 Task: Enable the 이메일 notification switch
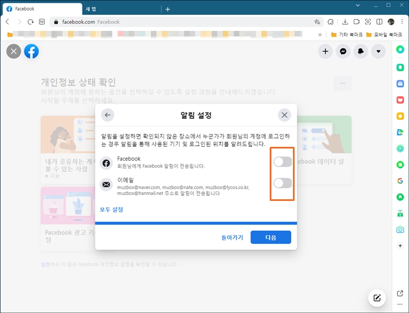(282, 183)
